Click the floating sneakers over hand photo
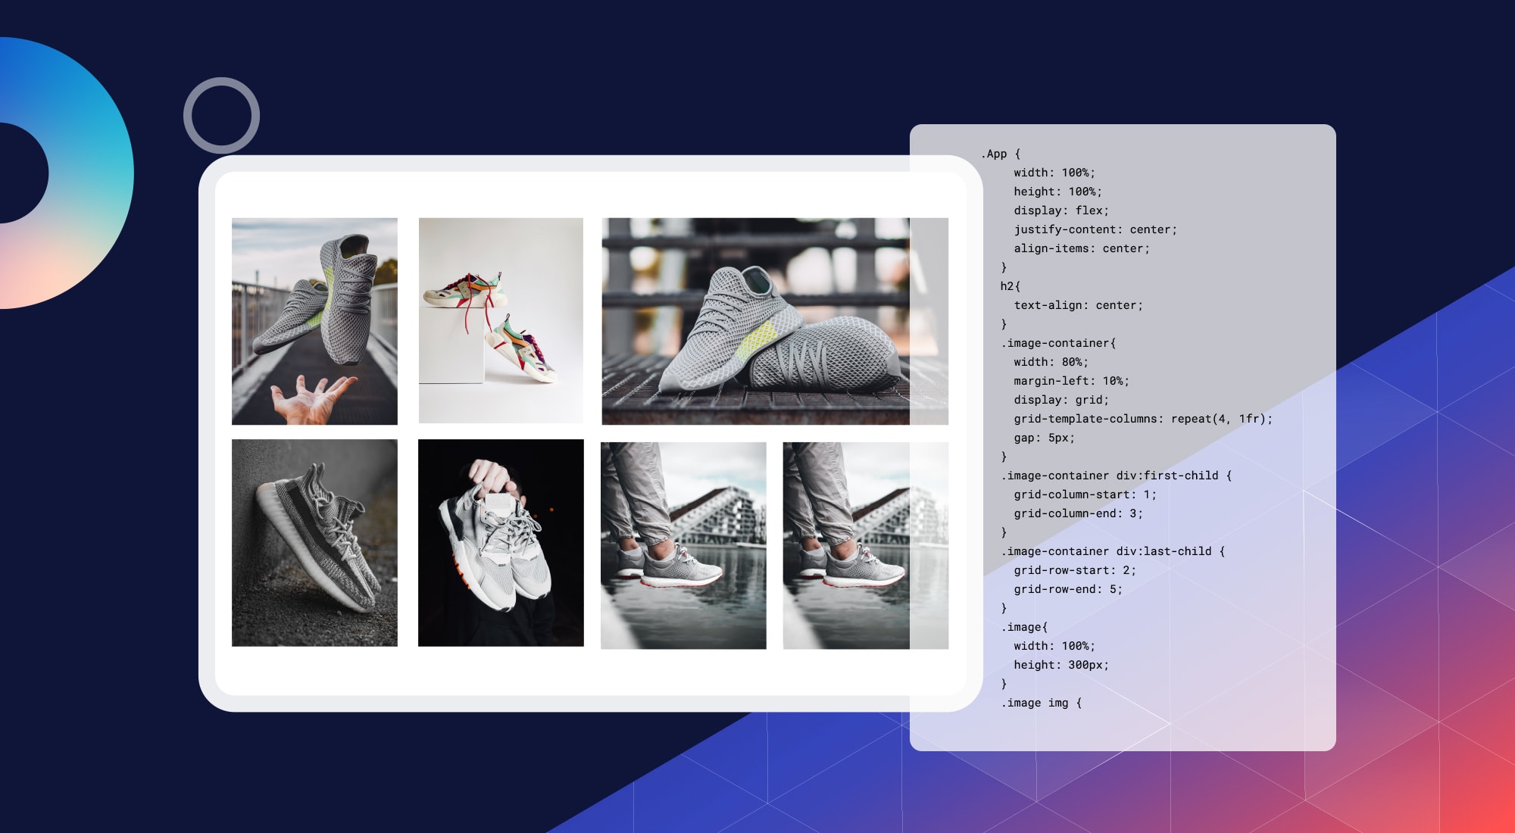Image resolution: width=1515 pixels, height=833 pixels. pos(314,321)
